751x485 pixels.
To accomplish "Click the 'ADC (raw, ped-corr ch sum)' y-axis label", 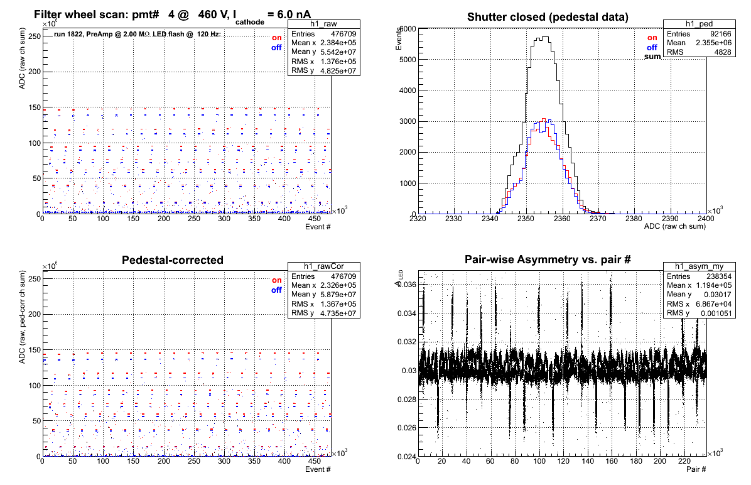I will (23, 317).
